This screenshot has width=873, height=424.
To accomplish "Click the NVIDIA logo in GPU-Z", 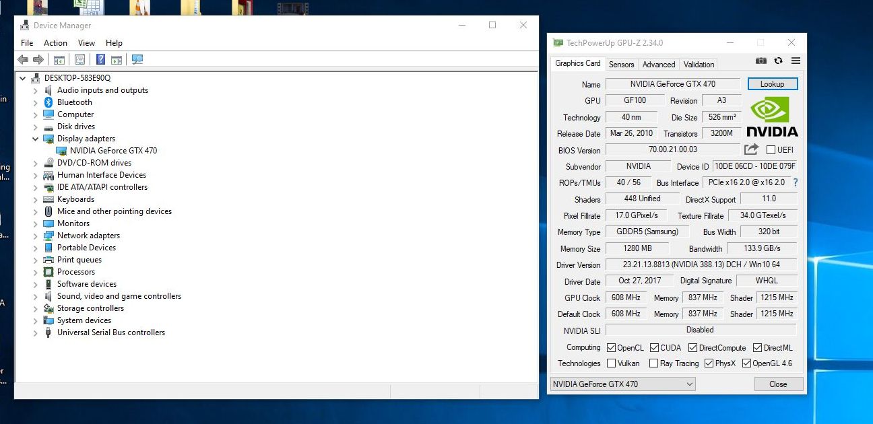I will (x=772, y=116).
